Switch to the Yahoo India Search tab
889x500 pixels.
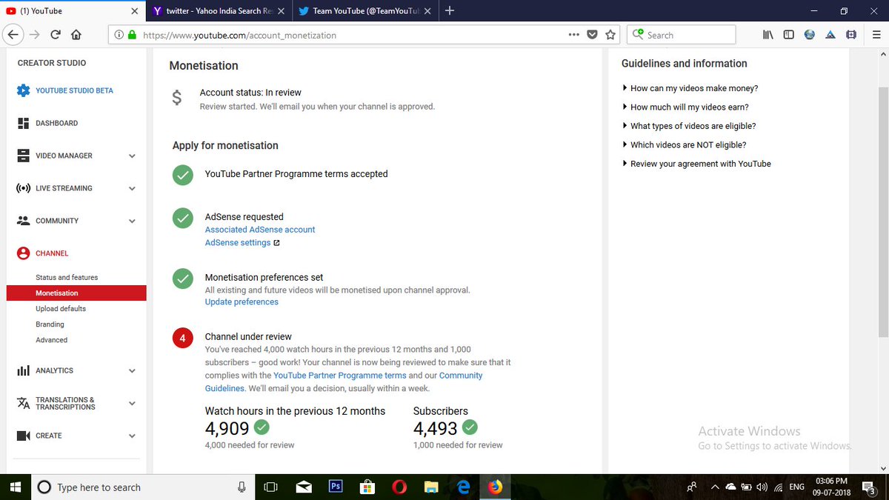(x=219, y=11)
